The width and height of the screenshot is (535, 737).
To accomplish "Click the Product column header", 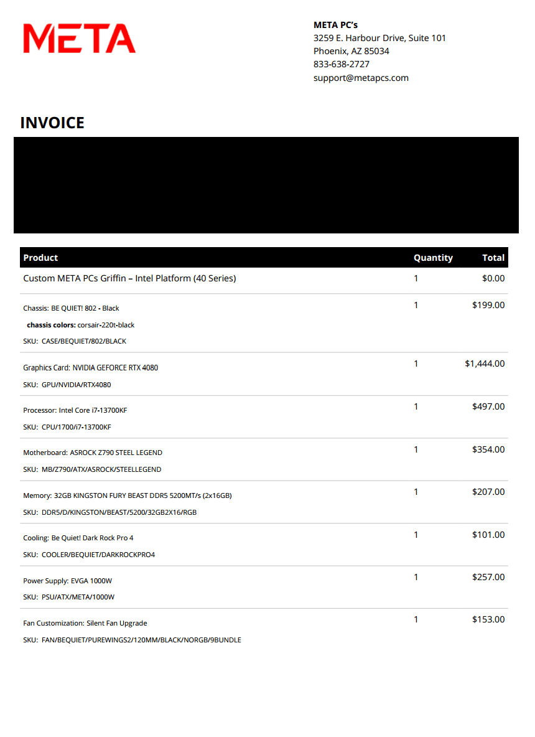I will coord(40,258).
